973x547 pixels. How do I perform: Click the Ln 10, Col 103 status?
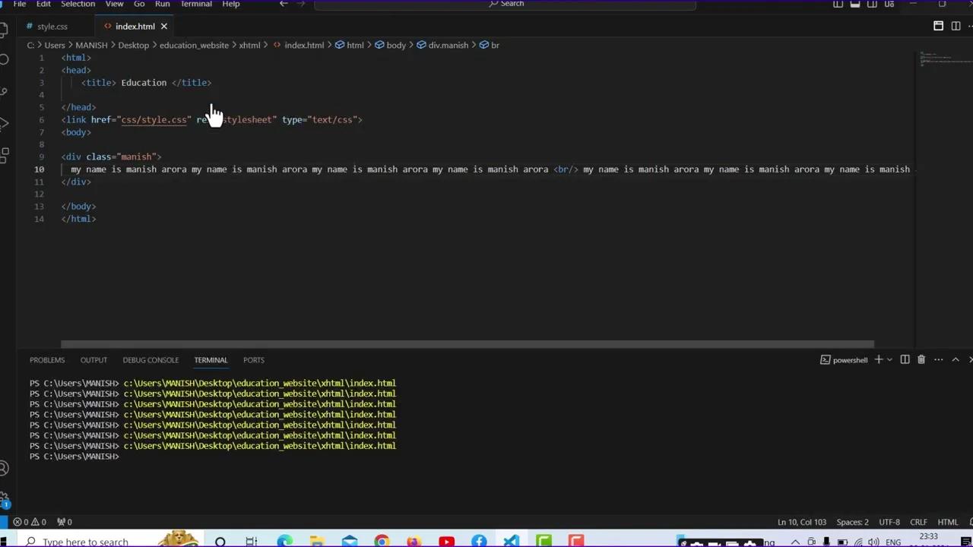(x=802, y=522)
